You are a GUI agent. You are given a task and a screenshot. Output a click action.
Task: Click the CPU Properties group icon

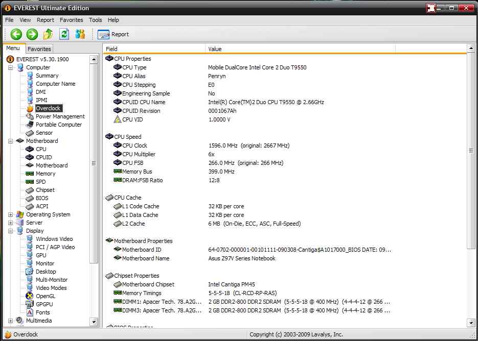pos(109,59)
